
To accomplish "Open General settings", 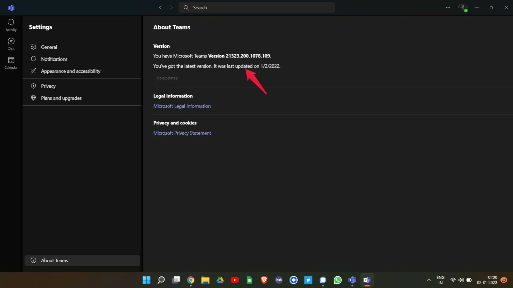I will 49,47.
